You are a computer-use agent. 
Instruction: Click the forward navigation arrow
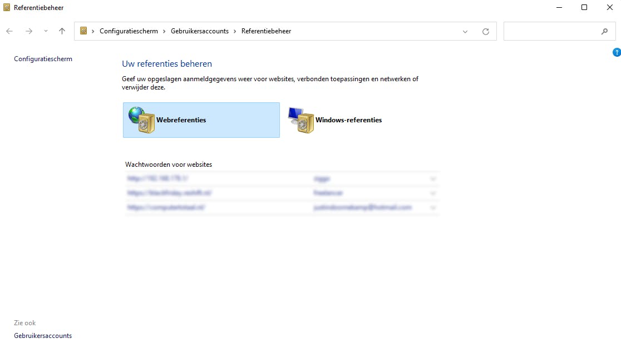click(28, 31)
